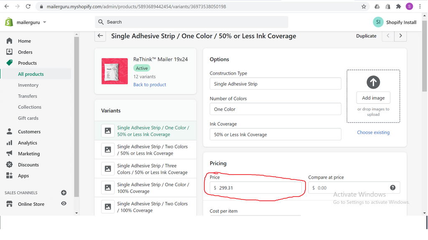Open the Chrome profile avatar
Viewport: 428px width, 240px height.
(409, 7)
